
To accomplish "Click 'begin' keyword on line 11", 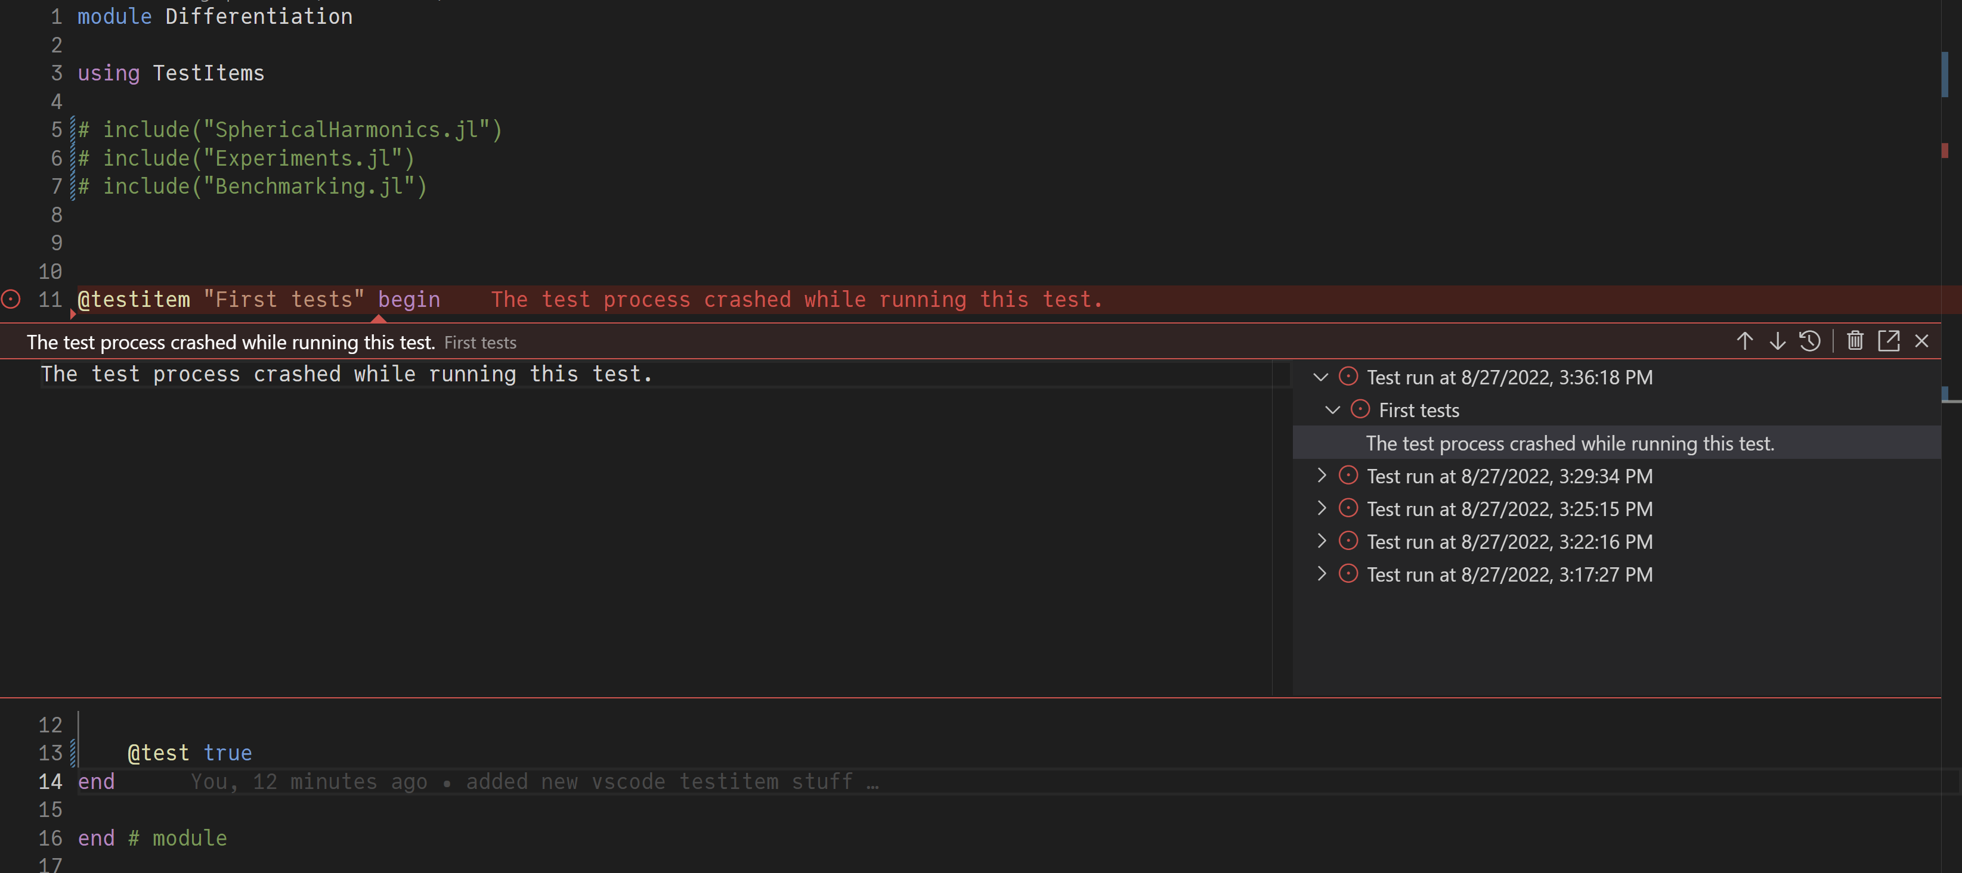I will tap(409, 300).
